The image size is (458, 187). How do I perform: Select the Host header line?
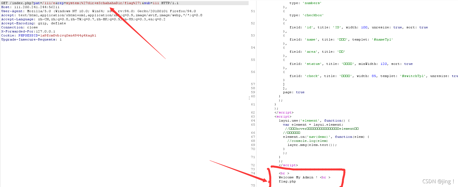pos(30,7)
